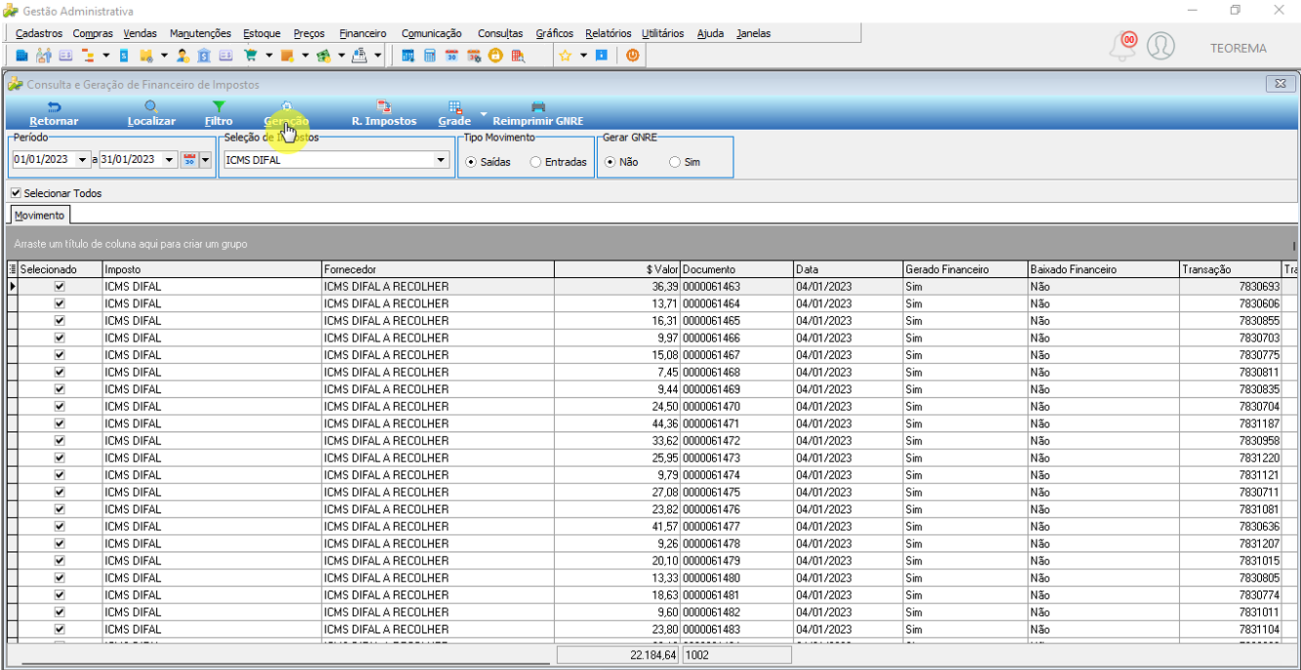Sort by the Fornecedor column header

tap(438, 269)
